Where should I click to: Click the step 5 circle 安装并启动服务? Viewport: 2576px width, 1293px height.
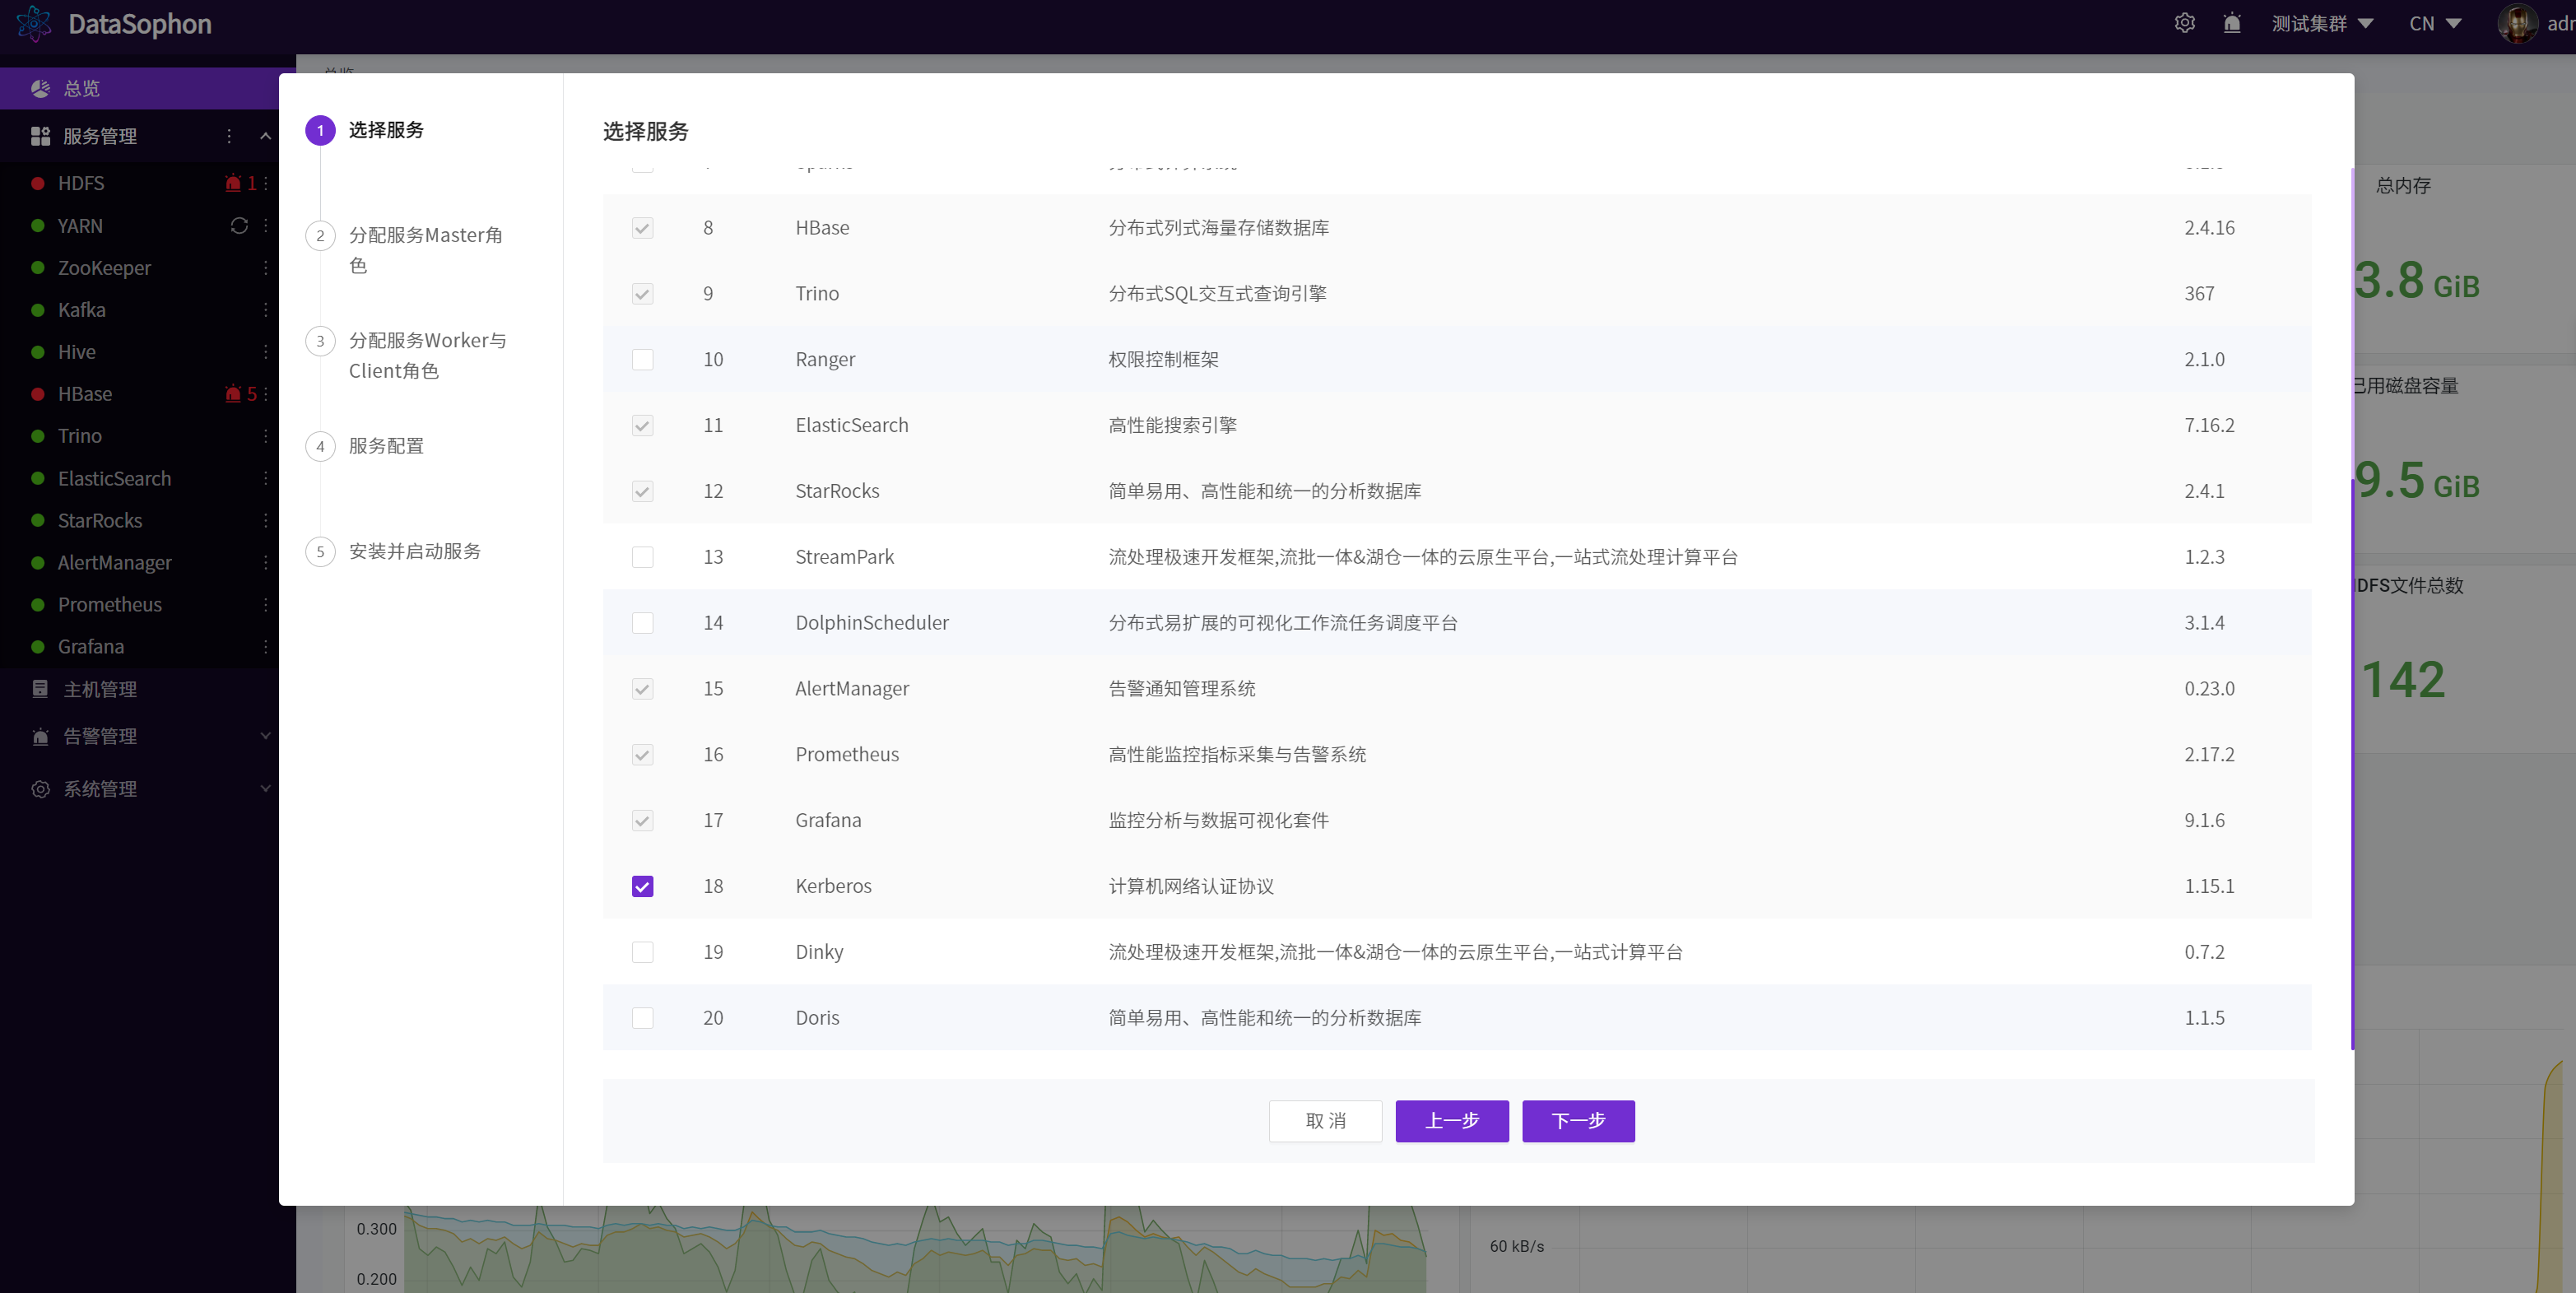[x=320, y=551]
